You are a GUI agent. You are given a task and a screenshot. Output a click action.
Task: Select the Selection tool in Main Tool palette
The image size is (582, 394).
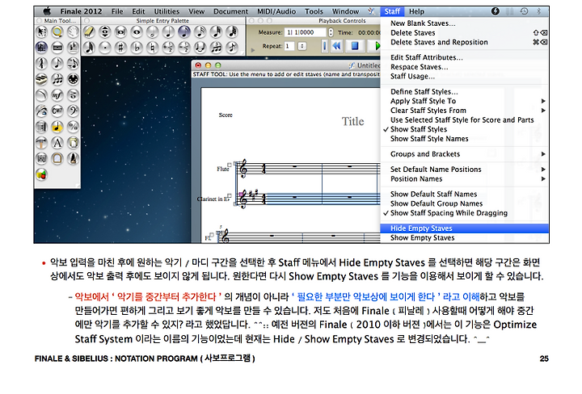(41, 32)
